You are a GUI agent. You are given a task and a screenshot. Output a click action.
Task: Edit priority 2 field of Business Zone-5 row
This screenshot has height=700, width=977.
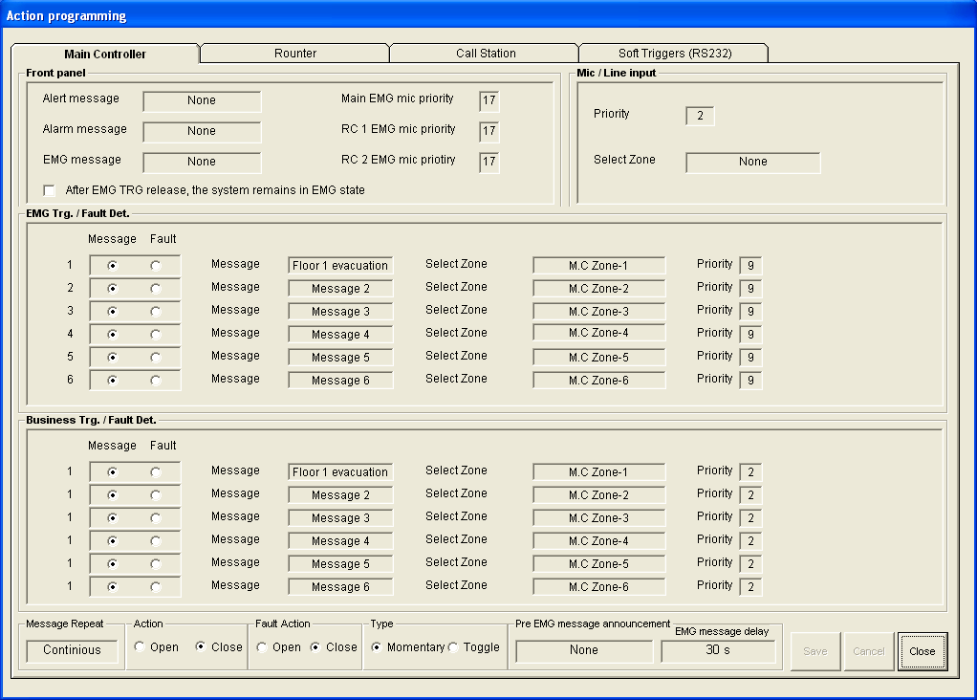[x=750, y=563]
